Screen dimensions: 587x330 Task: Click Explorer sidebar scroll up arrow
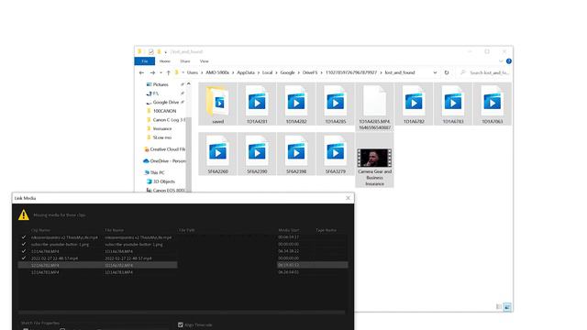(x=189, y=84)
